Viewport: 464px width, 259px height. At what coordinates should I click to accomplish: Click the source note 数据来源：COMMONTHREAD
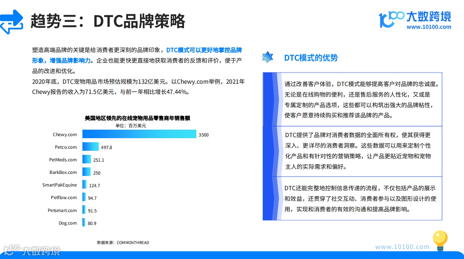click(123, 243)
